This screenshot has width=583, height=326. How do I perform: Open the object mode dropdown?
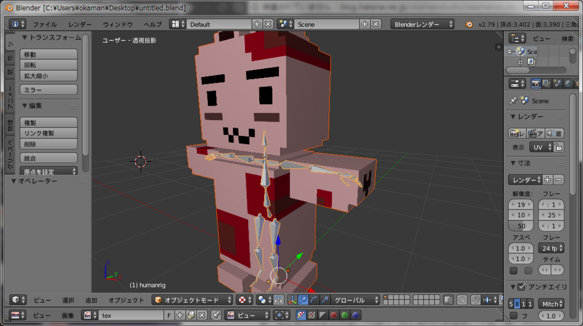[192, 300]
